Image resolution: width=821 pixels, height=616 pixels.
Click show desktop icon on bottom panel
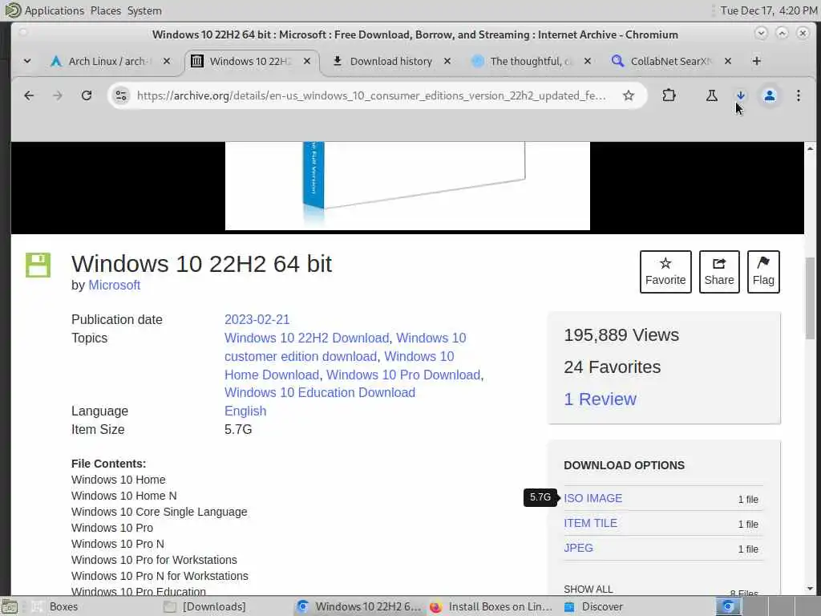10,606
